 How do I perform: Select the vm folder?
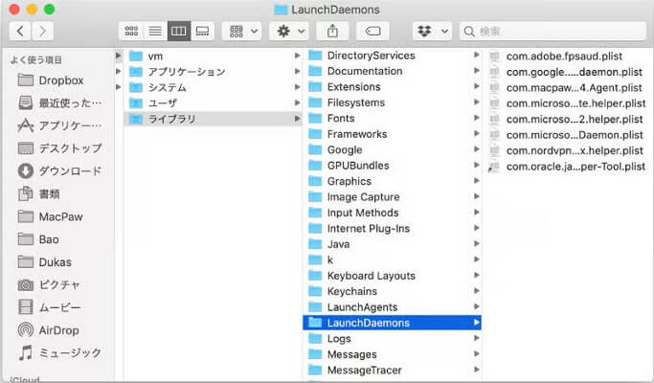tap(213, 56)
